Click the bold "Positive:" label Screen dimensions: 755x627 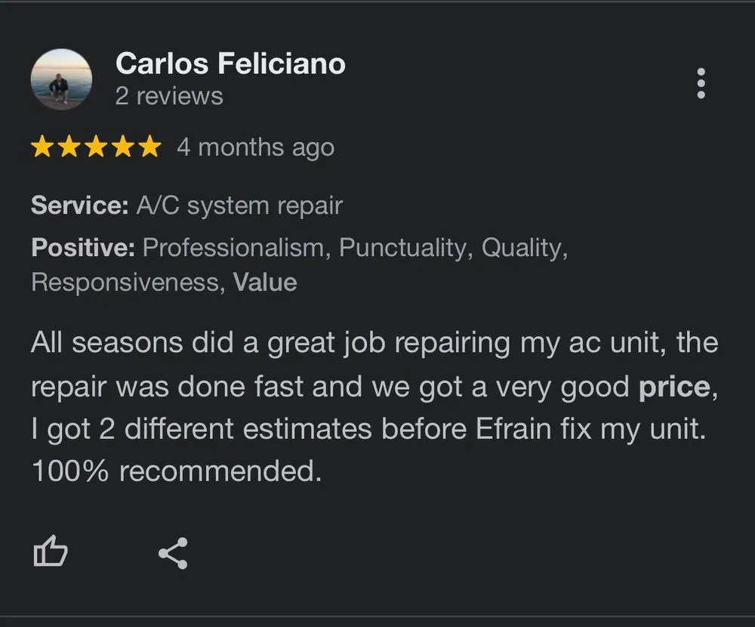tap(83, 248)
